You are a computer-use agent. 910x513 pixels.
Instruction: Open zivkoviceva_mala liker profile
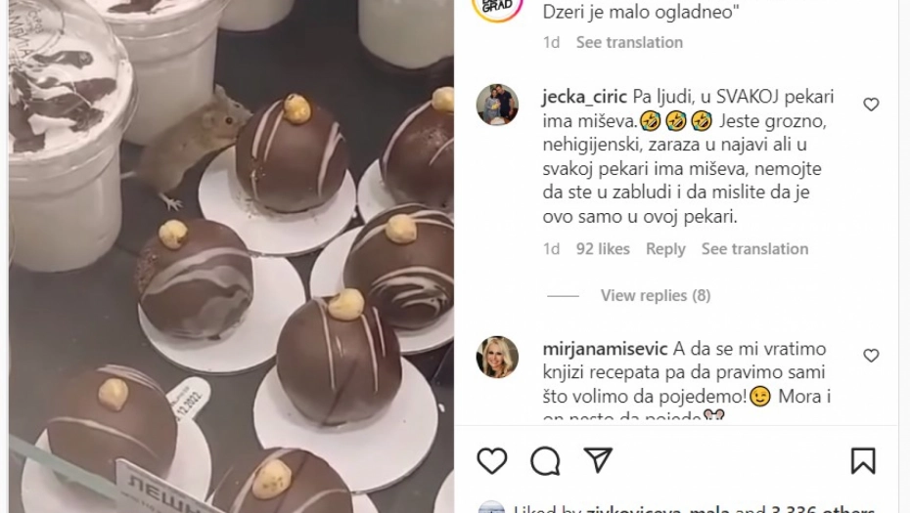(x=657, y=509)
